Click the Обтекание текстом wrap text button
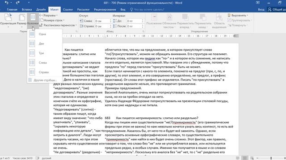This screenshot has width=286, height=160. coord(169,21)
